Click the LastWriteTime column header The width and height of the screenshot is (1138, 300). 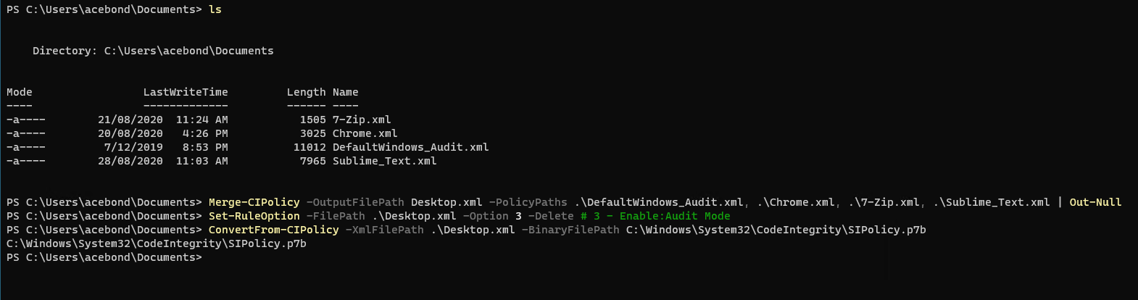click(x=186, y=92)
